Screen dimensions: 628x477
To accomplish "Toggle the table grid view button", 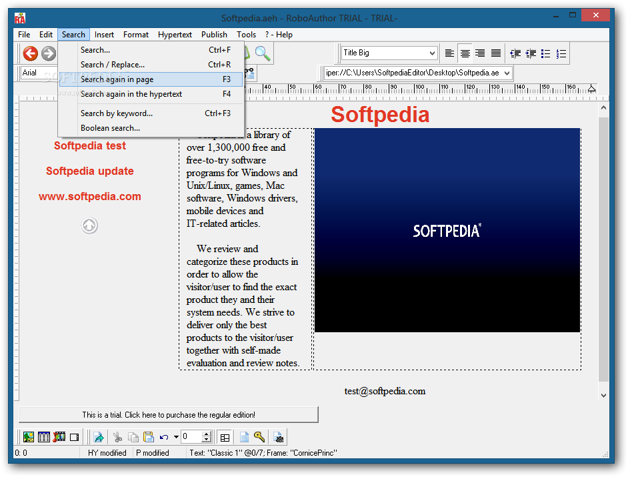I will (225, 438).
